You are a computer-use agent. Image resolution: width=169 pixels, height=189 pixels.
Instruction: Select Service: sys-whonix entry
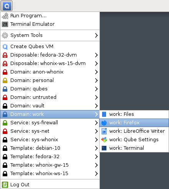pyautogui.click(x=50, y=140)
